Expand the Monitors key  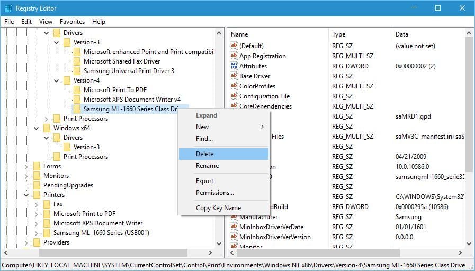[26, 176]
